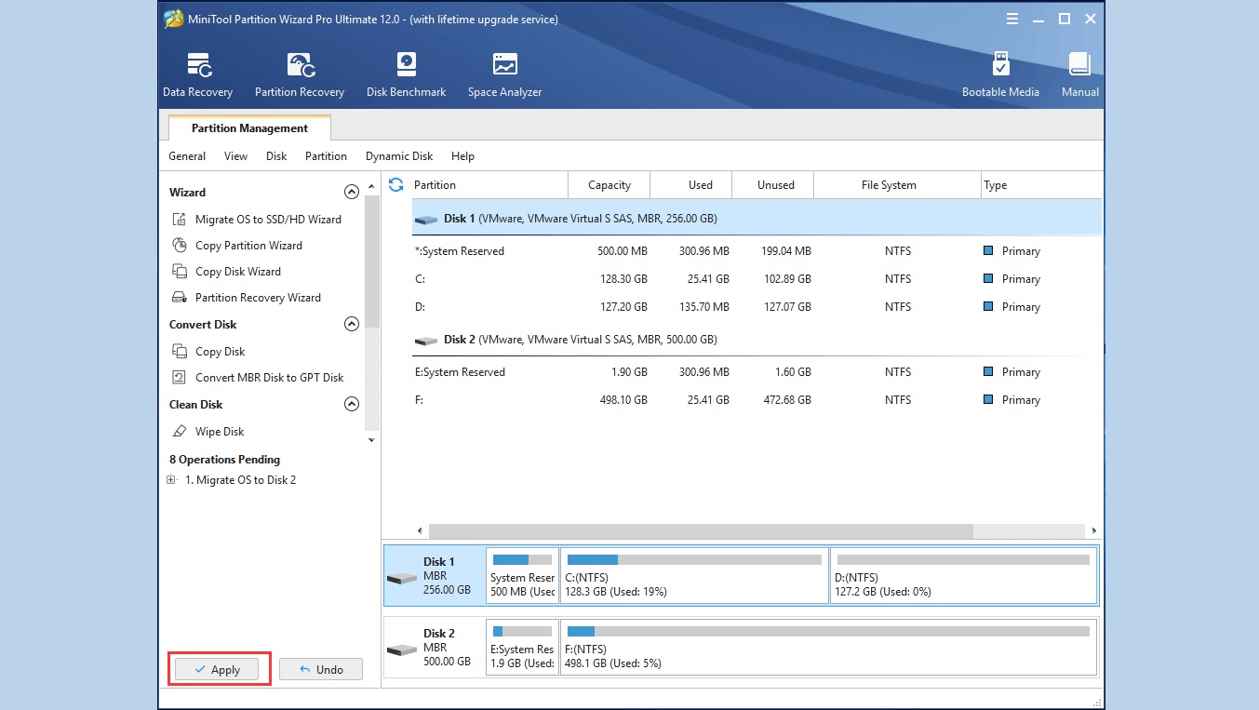Click the Apply button
The image size is (1259, 710).
click(x=218, y=669)
